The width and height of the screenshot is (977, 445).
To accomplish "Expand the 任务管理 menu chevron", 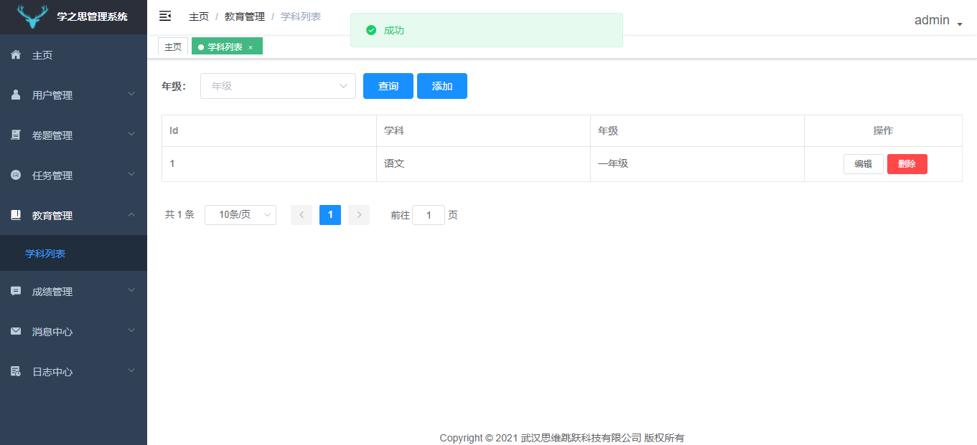I will click(131, 174).
